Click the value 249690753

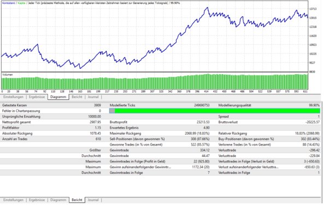[x=202, y=105]
